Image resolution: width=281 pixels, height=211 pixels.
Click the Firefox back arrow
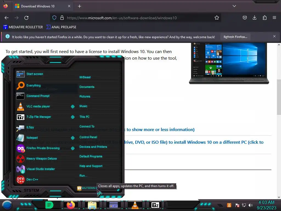7,18
